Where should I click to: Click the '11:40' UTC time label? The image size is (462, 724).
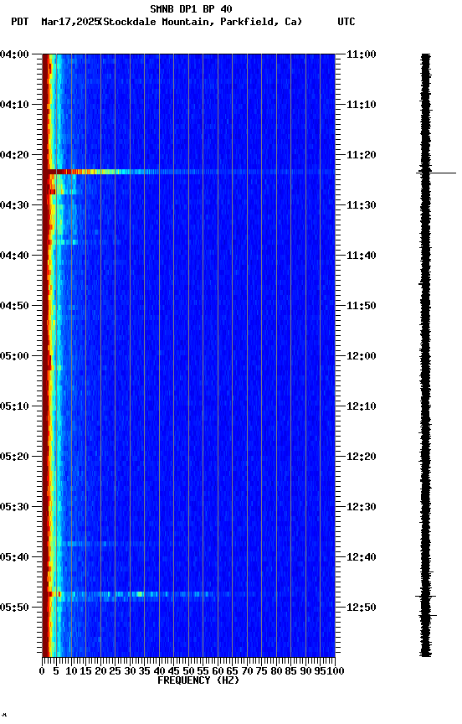point(362,256)
